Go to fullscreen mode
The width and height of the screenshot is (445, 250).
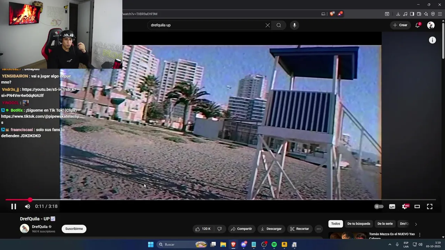(430, 206)
